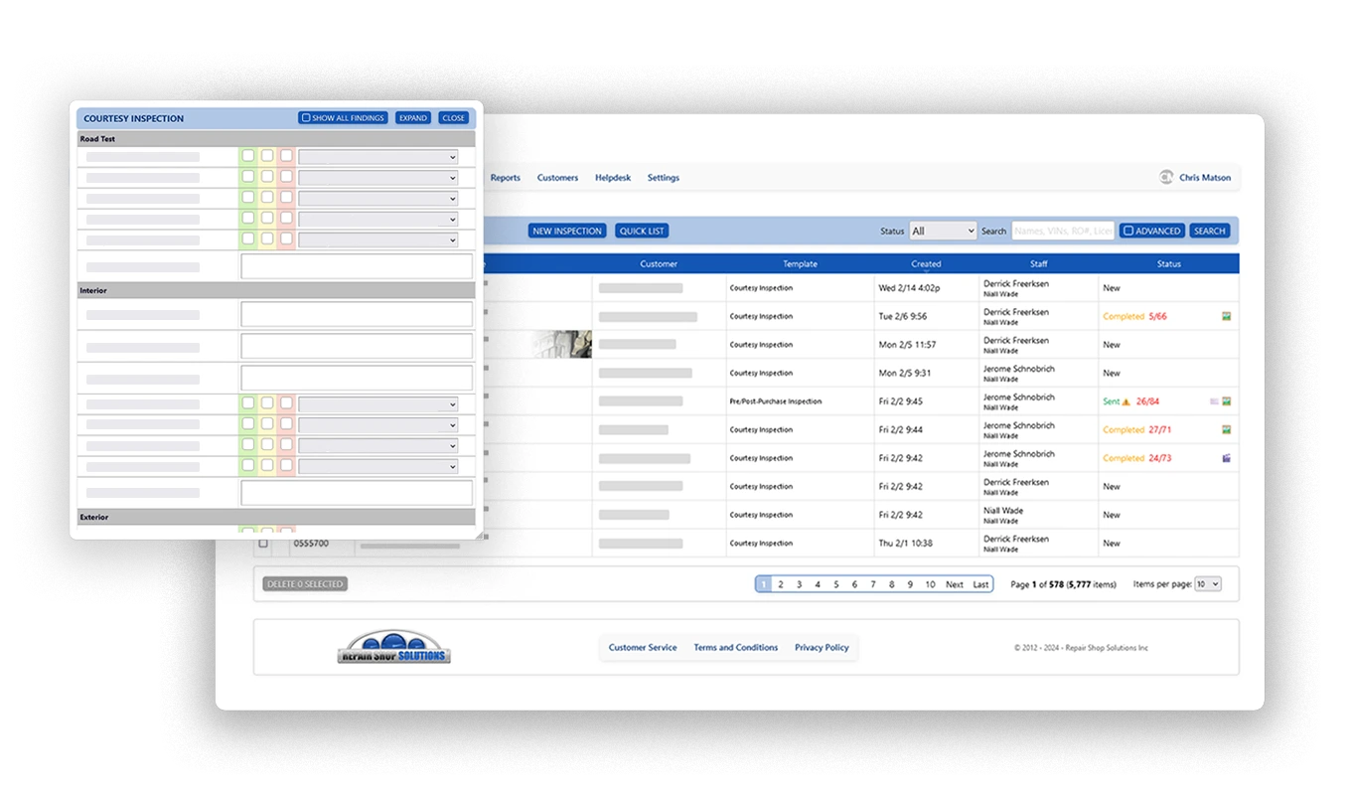The height and width of the screenshot is (795, 1350).
Task: Click the Repair Shop Solutions logo in footer
Action: click(395, 649)
